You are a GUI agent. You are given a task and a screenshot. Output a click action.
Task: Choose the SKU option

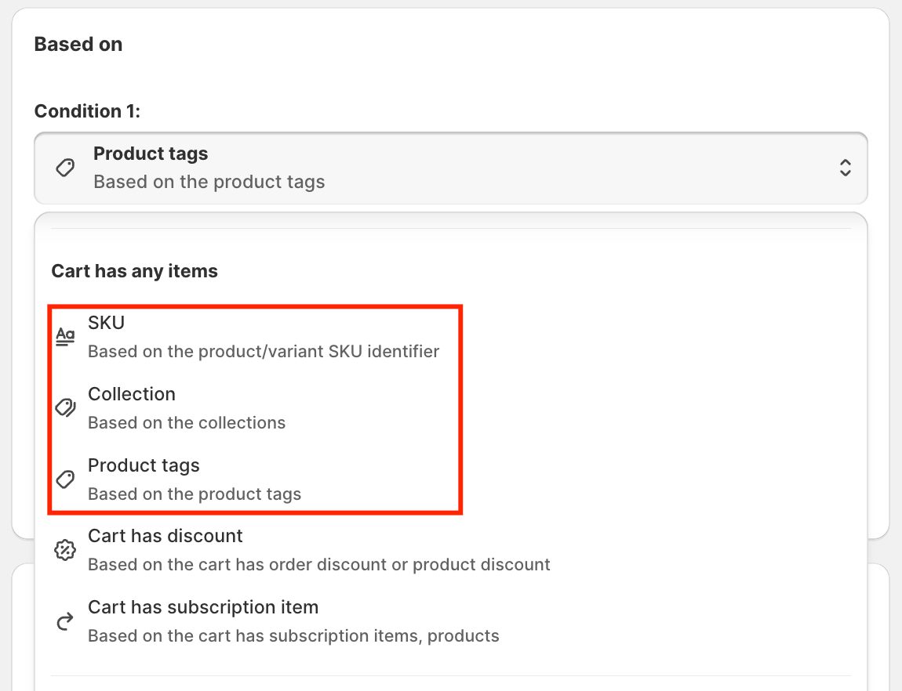click(x=107, y=323)
